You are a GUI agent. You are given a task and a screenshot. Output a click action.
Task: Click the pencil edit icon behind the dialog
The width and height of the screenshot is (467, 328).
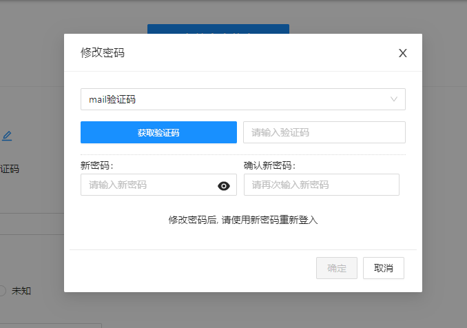(x=7, y=136)
